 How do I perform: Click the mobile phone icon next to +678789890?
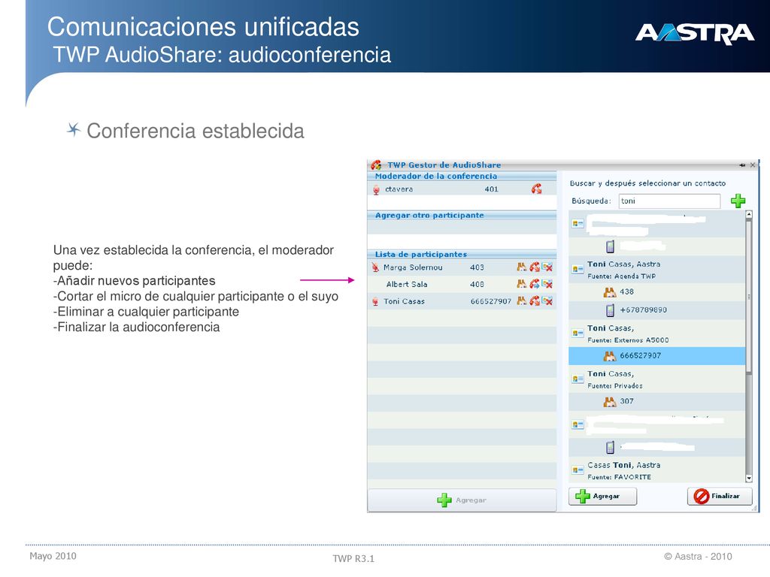pyautogui.click(x=610, y=310)
